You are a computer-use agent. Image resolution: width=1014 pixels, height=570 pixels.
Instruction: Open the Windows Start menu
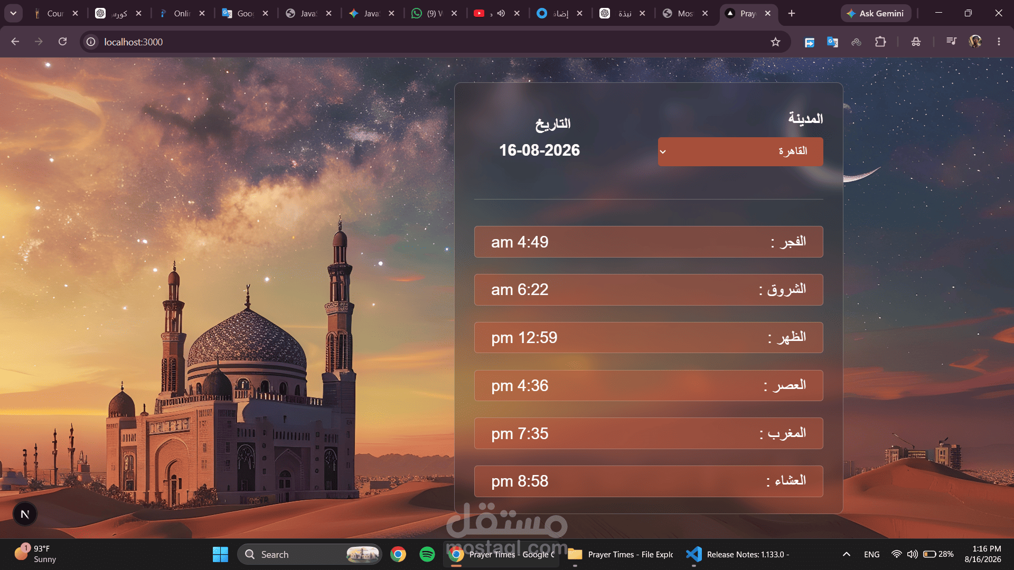point(220,554)
